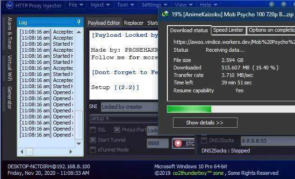This screenshot has height=179, width=295.
Task: Click the HTTP Proxy Injector app logo
Action: pyautogui.click(x=10, y=6)
